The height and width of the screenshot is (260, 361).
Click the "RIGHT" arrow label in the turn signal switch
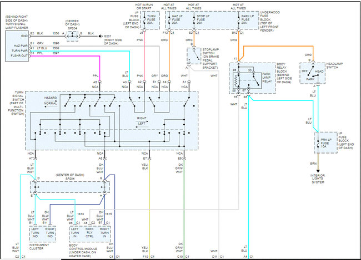142,118
